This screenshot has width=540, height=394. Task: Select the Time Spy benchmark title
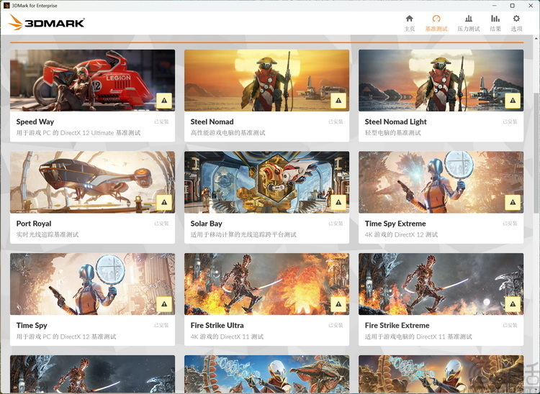pyautogui.click(x=32, y=325)
